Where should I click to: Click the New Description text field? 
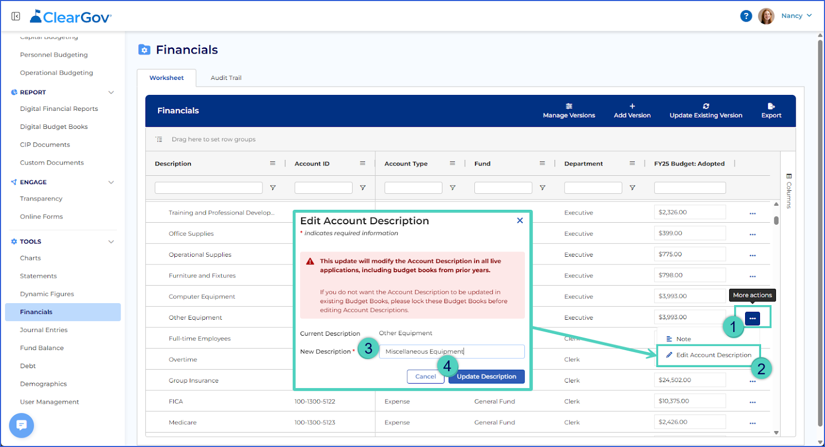click(452, 352)
